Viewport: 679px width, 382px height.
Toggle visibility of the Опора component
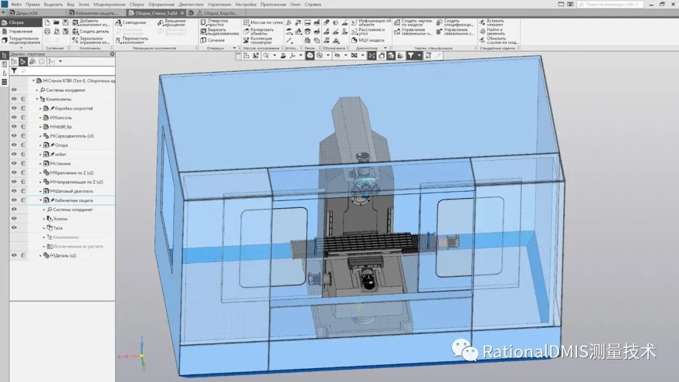pyautogui.click(x=14, y=145)
